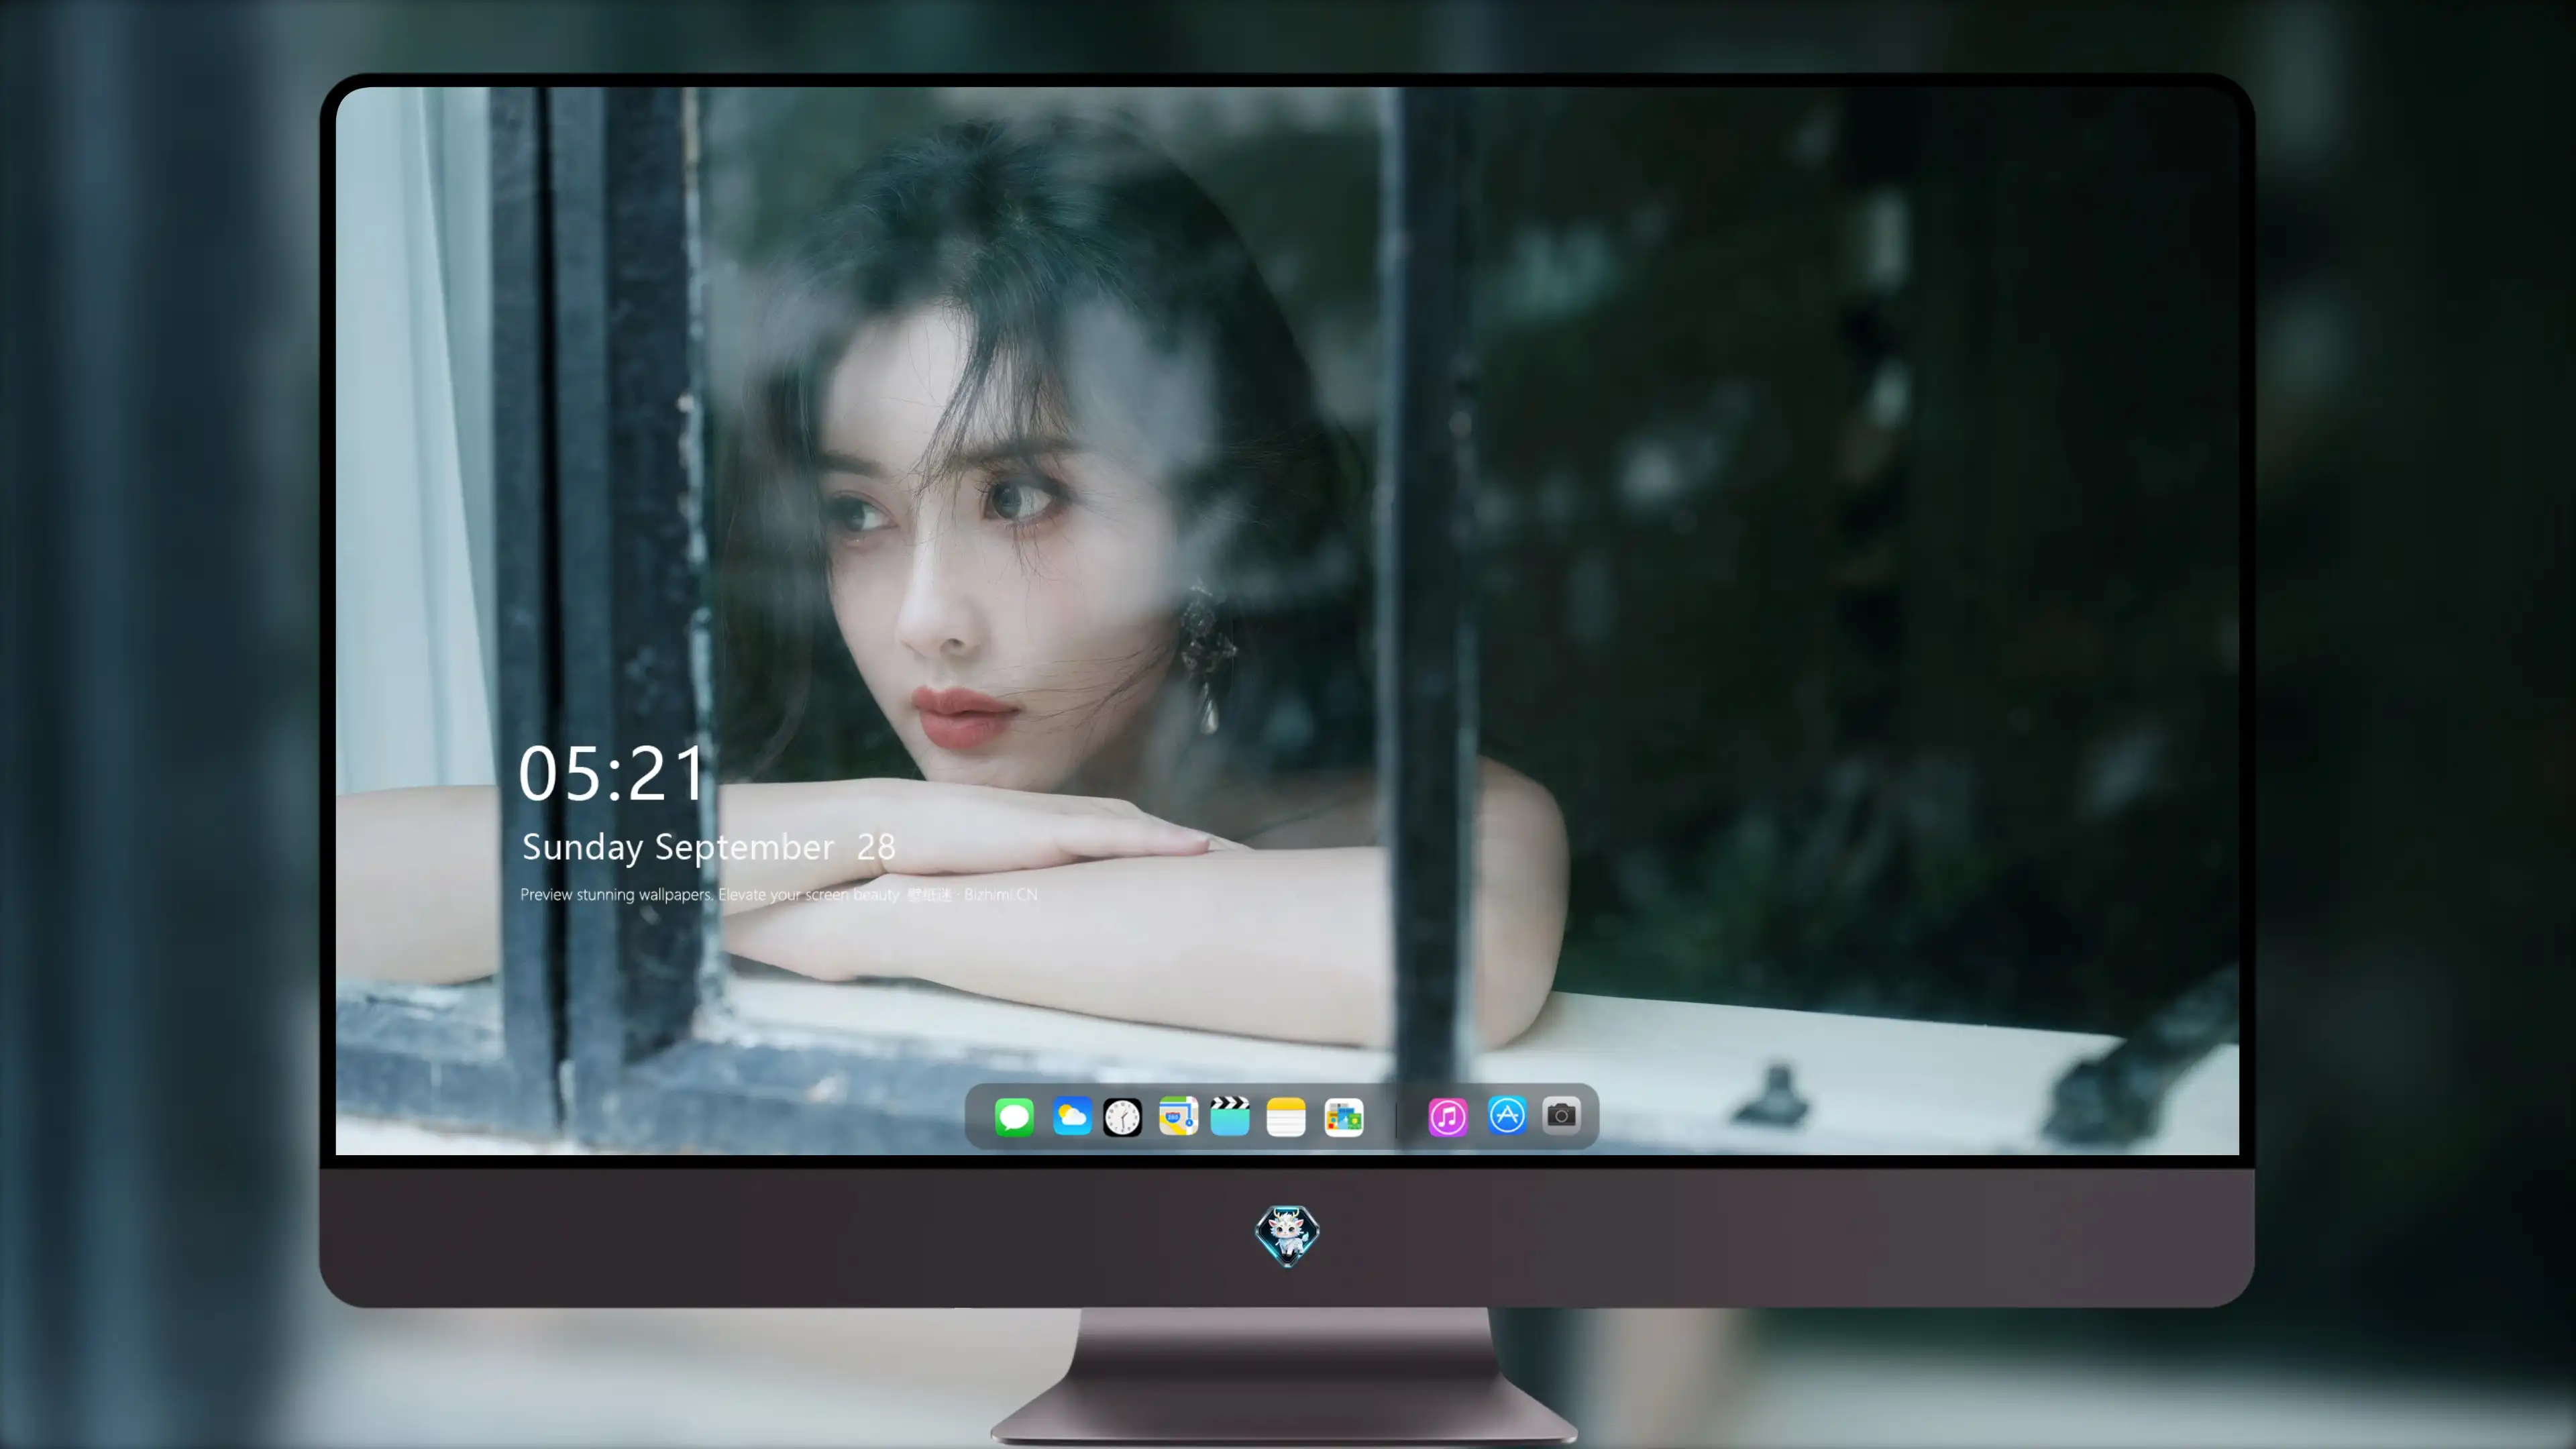
Task: Launch the Clock app from the dock
Action: (1122, 1116)
